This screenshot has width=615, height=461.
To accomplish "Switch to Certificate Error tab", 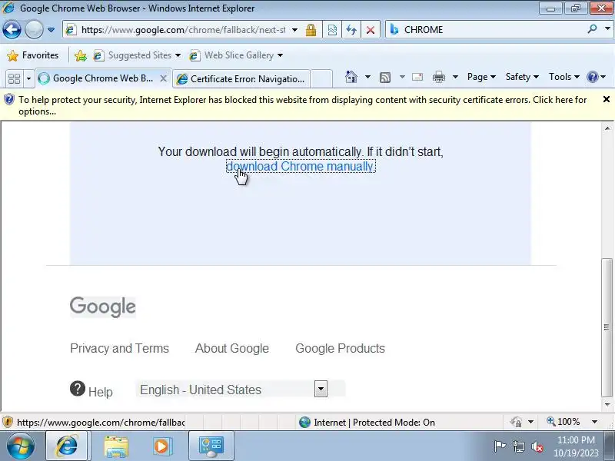I will 241,79.
